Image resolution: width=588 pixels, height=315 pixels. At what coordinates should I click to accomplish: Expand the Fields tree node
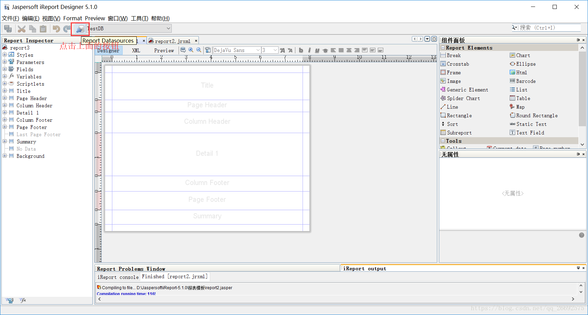pyautogui.click(x=5, y=69)
